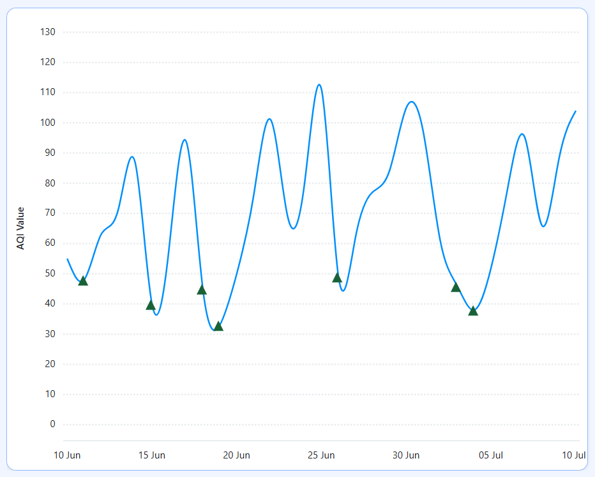This screenshot has width=595, height=477.
Task: Click the 70 gridline label on the y-axis
Action: coord(49,213)
